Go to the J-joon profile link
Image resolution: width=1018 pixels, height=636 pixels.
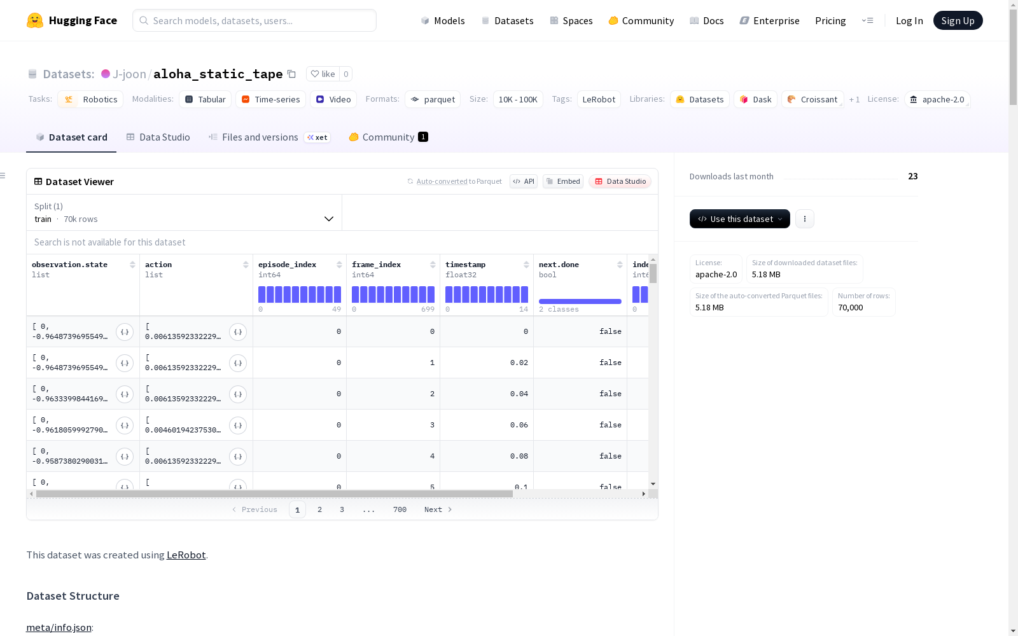(x=129, y=74)
